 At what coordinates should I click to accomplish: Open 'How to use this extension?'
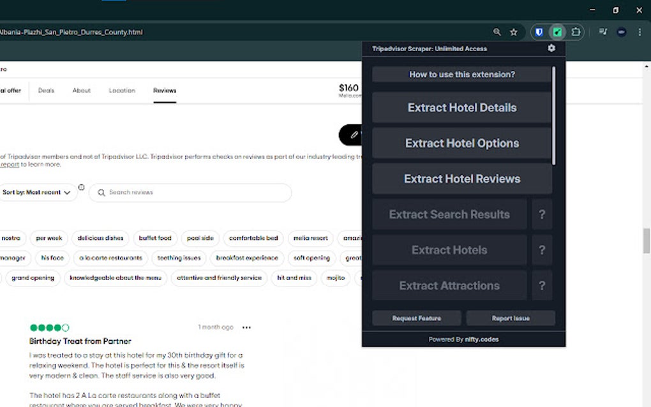click(461, 74)
